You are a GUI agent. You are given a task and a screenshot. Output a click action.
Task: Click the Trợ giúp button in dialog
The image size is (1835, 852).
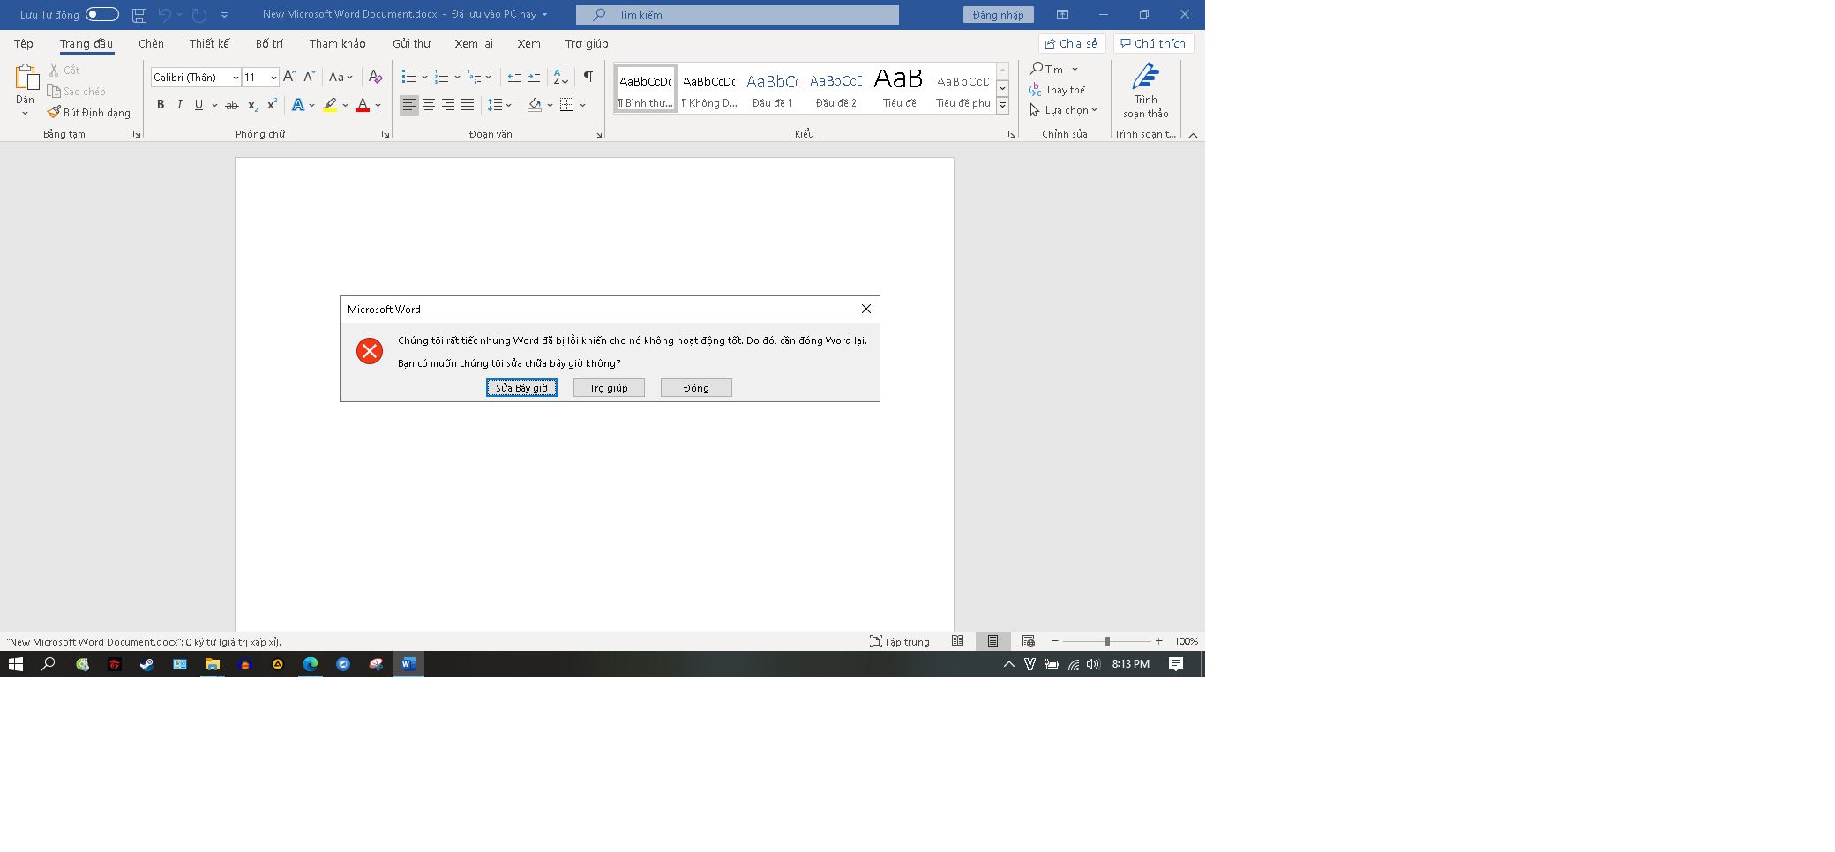(609, 388)
